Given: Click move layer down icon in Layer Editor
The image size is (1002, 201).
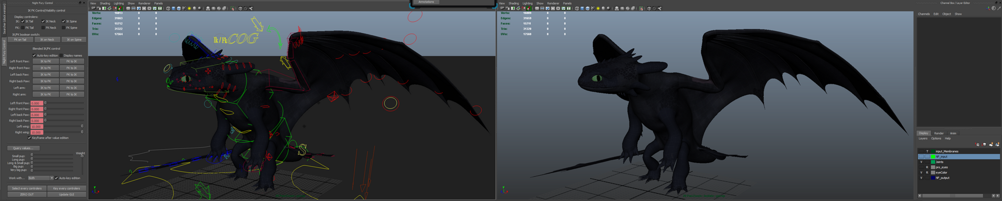Looking at the screenshot, I should point(985,145).
